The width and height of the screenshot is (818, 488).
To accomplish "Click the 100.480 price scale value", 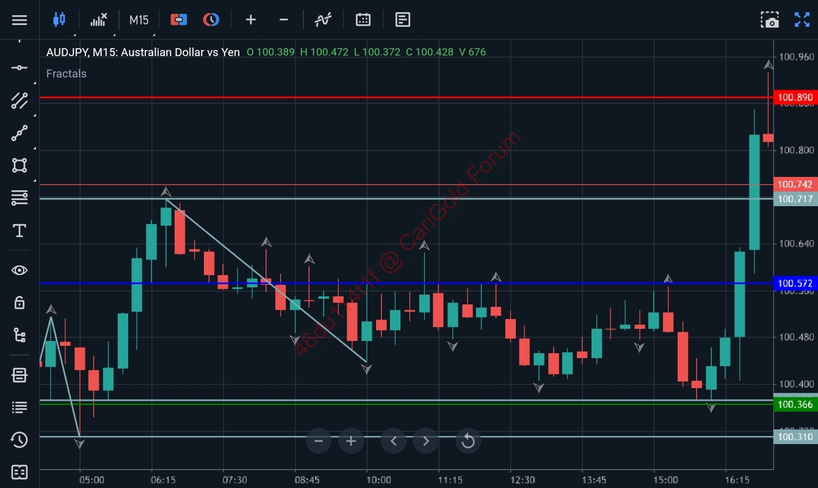I will [x=797, y=337].
